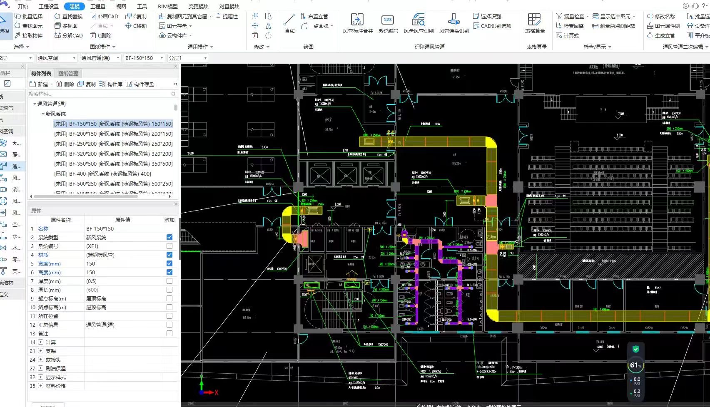
Task: Open the 查找替换 find and replace tool
Action: pyautogui.click(x=69, y=16)
